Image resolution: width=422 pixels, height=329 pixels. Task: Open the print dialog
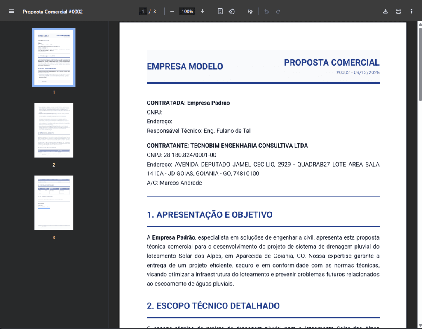point(398,11)
